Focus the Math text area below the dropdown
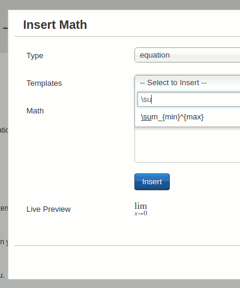240x288 pixels. click(187, 145)
